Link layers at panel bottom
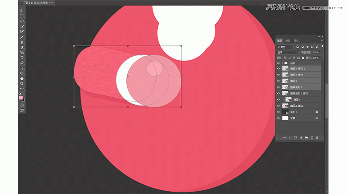This screenshot has height=194, width=347. (285, 138)
